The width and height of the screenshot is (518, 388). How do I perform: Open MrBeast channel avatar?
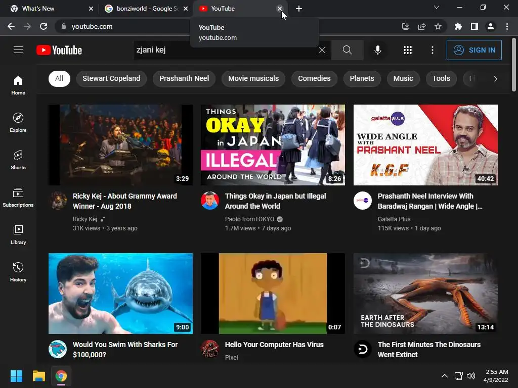tap(58, 349)
